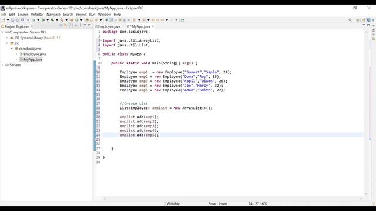Close the MyApp.java editor tab
The image size is (376, 211).
coord(153,26)
